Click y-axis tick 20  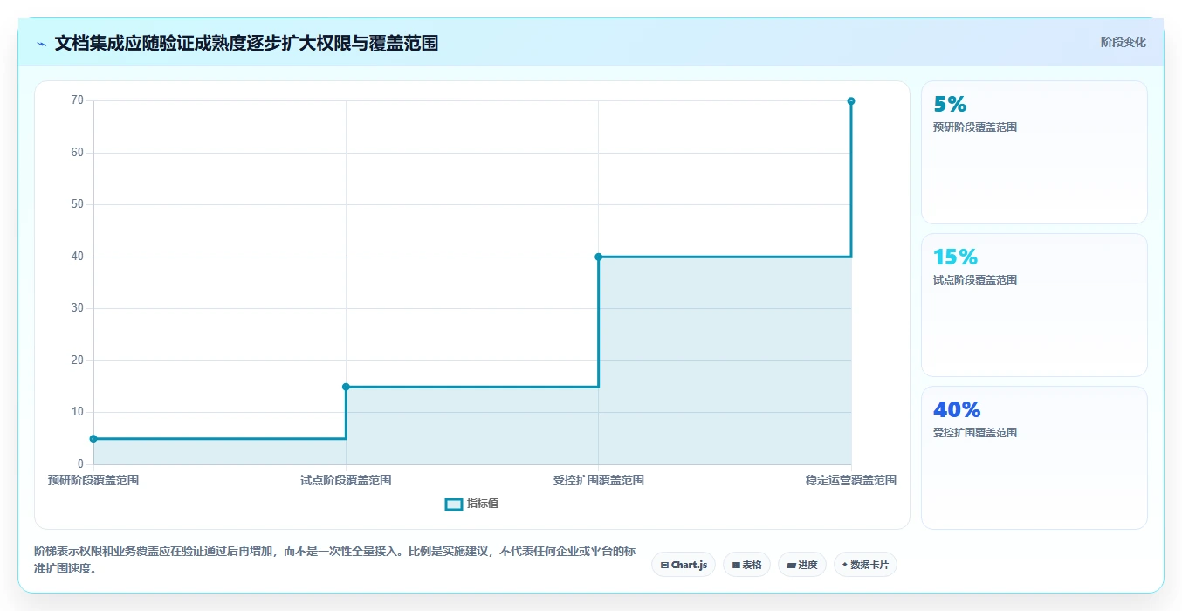coord(78,360)
